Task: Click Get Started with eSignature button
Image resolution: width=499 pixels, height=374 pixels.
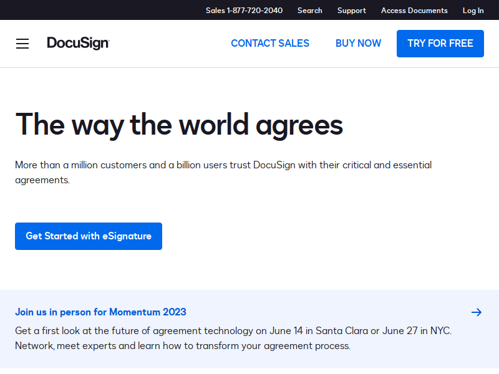Action: click(89, 236)
